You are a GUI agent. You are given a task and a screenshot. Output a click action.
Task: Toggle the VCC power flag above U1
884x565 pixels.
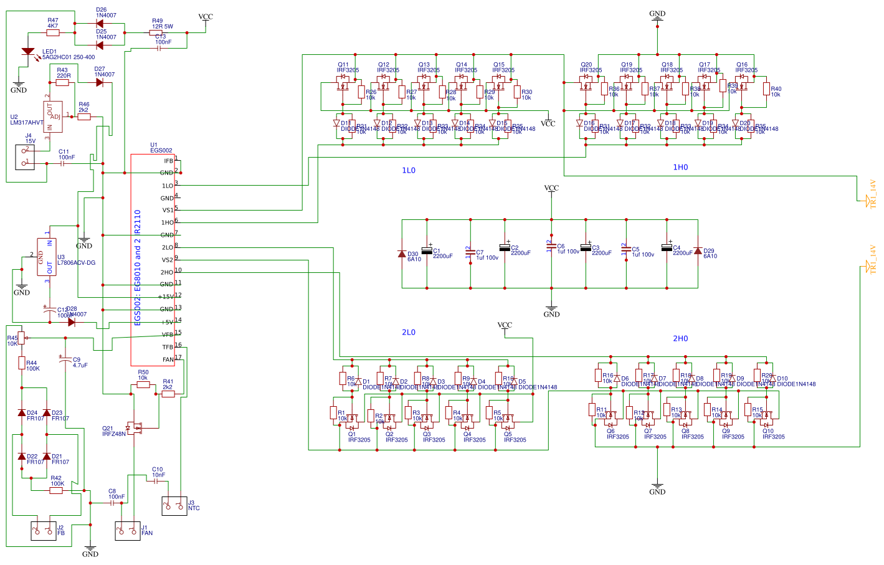206,17
